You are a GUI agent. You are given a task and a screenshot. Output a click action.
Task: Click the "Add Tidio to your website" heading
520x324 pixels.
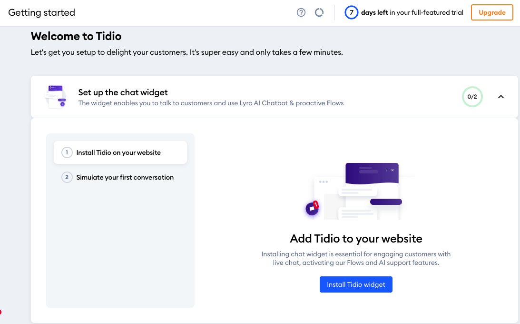click(356, 238)
